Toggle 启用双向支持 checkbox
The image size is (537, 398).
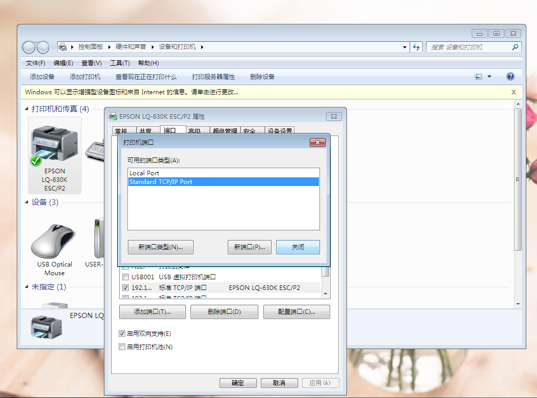pyautogui.click(x=122, y=333)
